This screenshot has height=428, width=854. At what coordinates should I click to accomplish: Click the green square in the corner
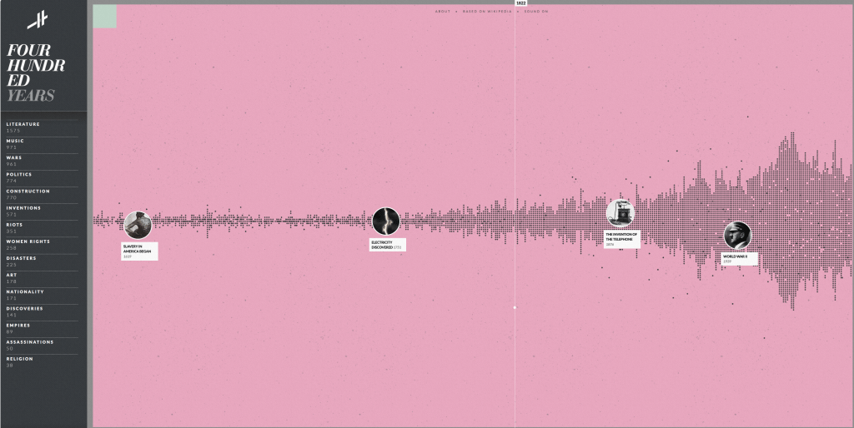click(x=104, y=16)
